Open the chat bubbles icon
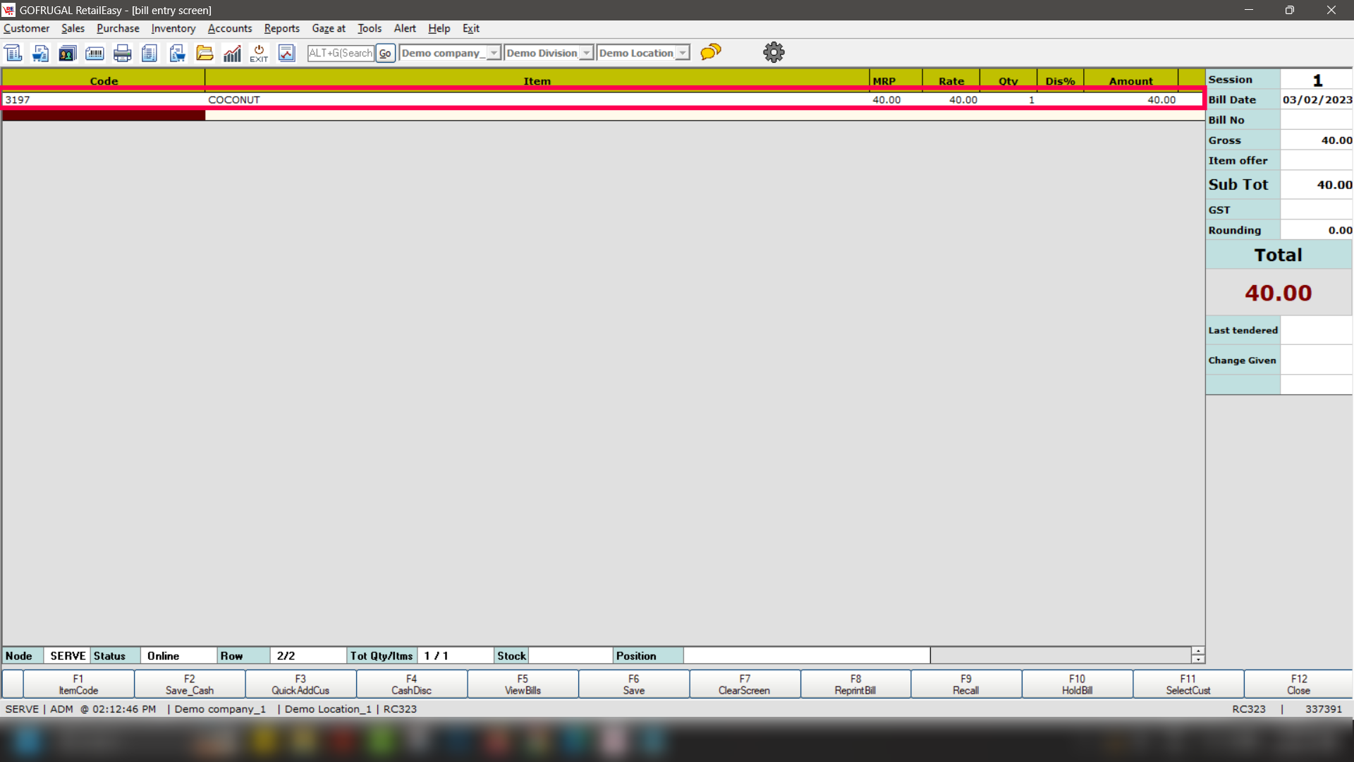The image size is (1354, 762). pos(710,52)
